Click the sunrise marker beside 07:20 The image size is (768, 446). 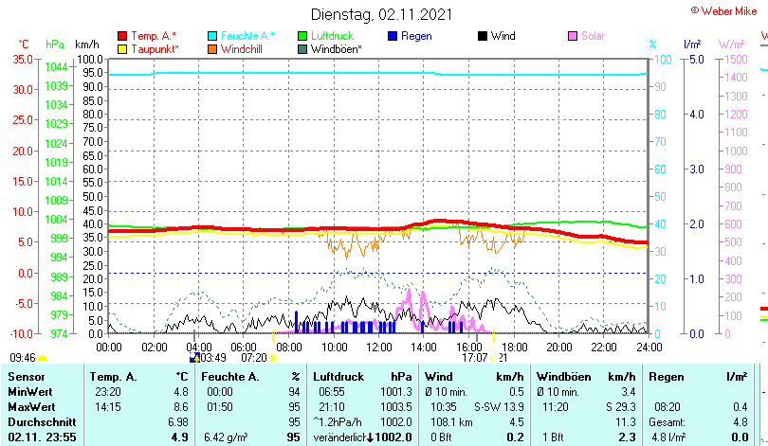[x=274, y=358]
